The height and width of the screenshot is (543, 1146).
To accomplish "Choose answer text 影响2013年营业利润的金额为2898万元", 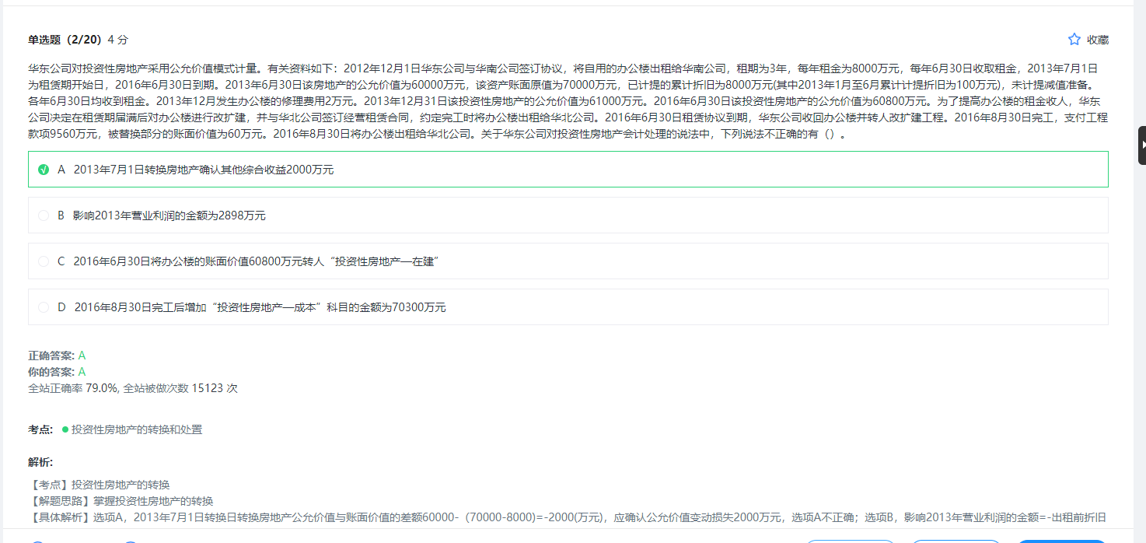I will (x=169, y=215).
